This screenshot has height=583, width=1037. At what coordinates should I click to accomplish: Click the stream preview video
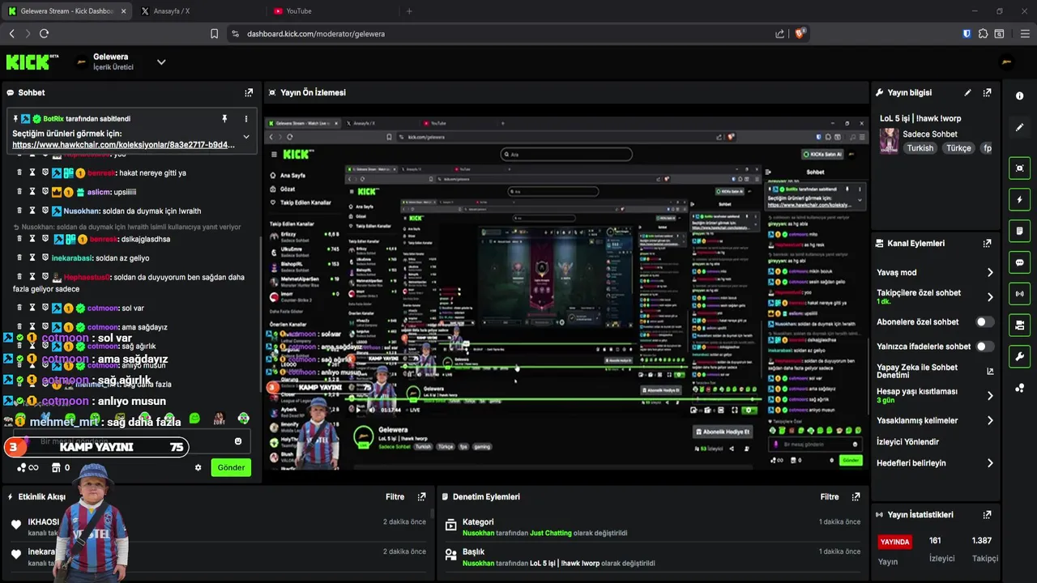click(565, 293)
